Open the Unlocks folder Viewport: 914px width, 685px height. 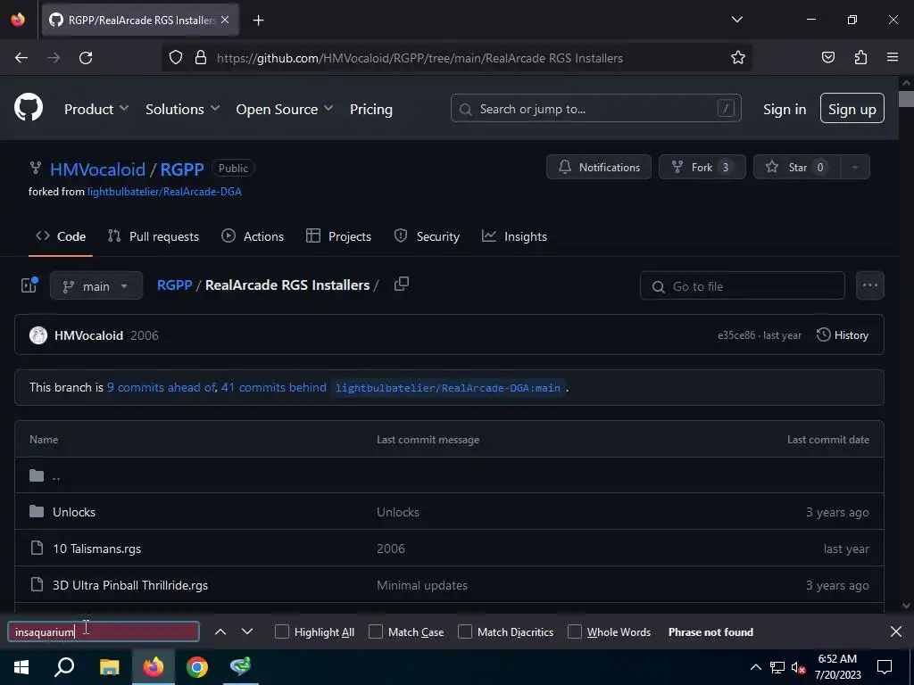click(x=74, y=512)
